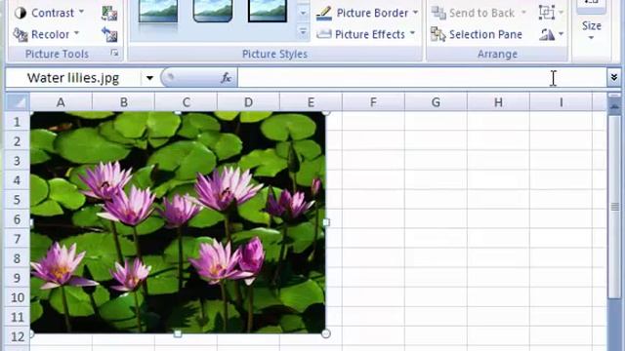The image size is (625, 351).
Task: Select the first picture style thumbnail
Action: click(158, 12)
